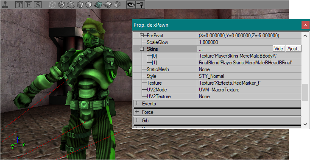This screenshot has width=310, height=160.
Task: Click the StaticMesh value None
Action: click(x=204, y=69)
